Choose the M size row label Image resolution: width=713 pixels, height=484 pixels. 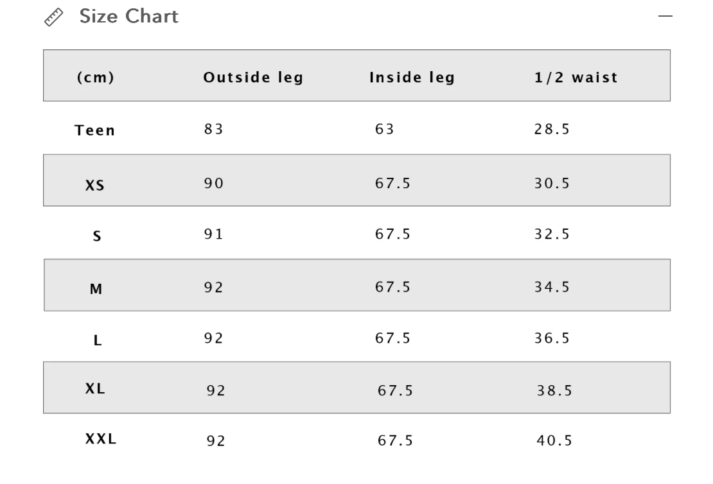[96, 289]
